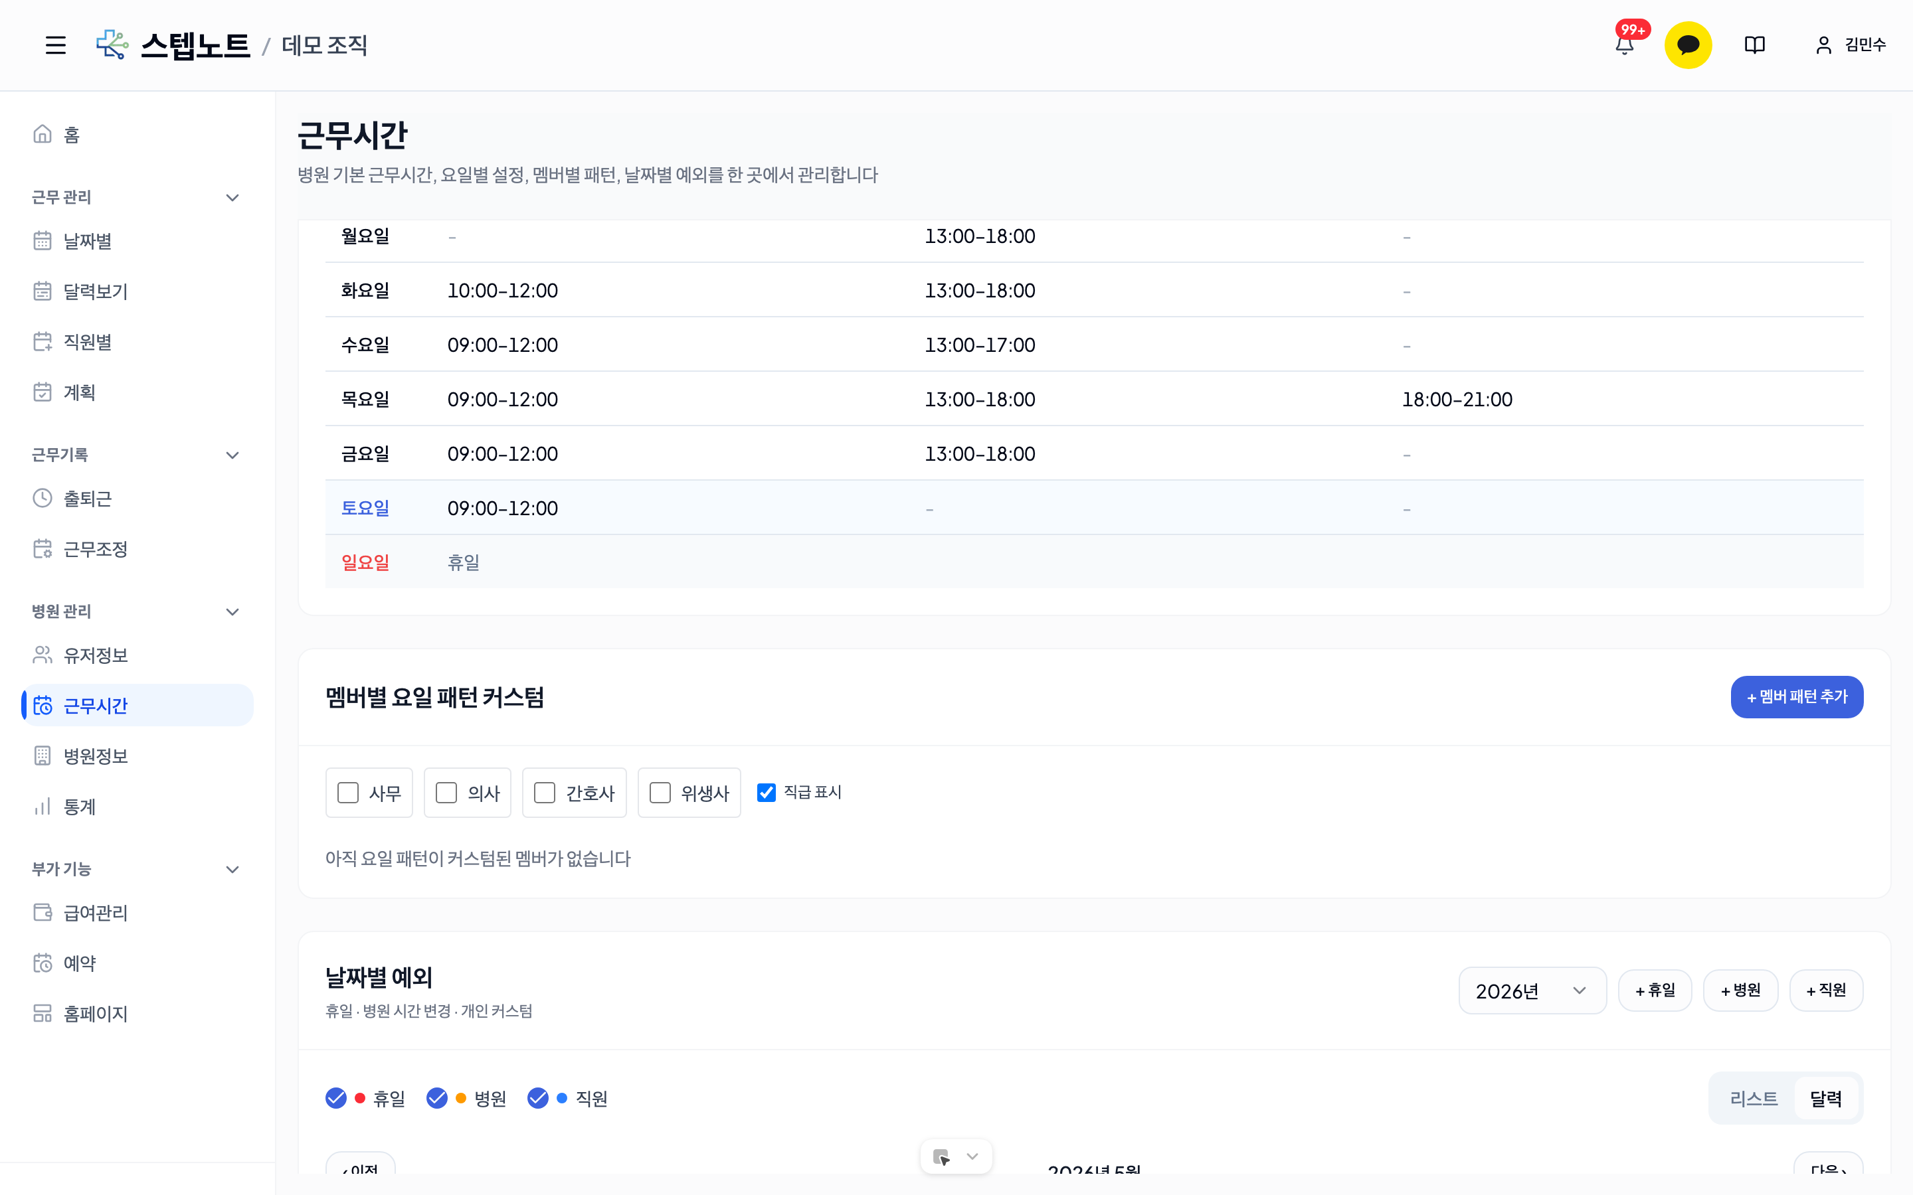Go to 달력보기 menu item
Screen dimensions: 1913x1195
pos(95,291)
